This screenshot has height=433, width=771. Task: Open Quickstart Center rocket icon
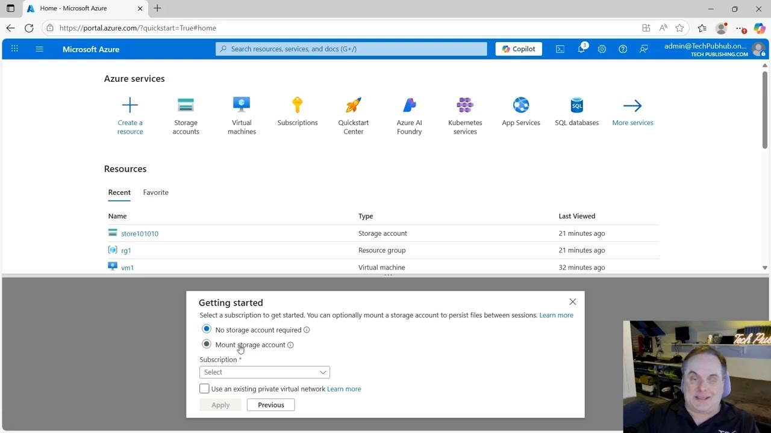coord(354,105)
